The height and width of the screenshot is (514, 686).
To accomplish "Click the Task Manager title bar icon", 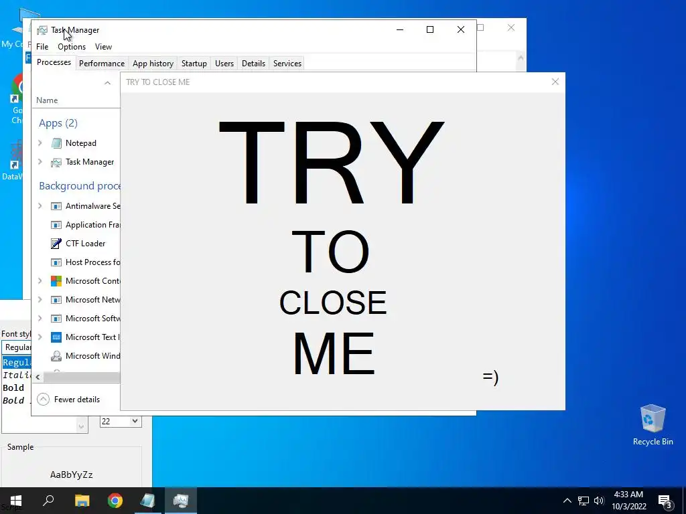I will [x=42, y=30].
